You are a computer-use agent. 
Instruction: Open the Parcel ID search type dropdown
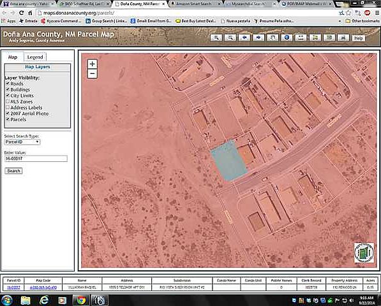pyautogui.click(x=22, y=142)
